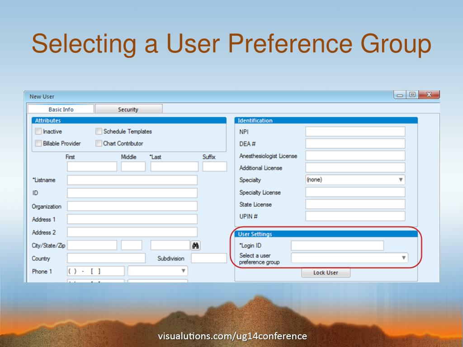Focus the First name field
This screenshot has height=347, width=463.
click(92, 166)
